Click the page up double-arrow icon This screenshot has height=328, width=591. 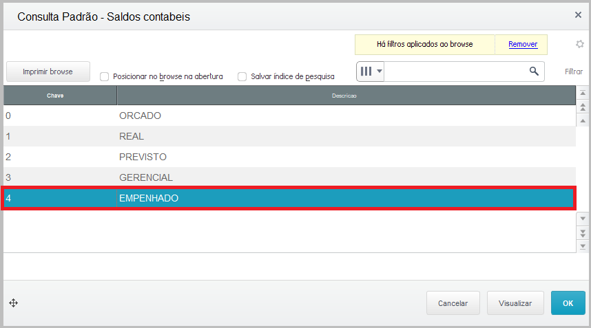click(583, 107)
